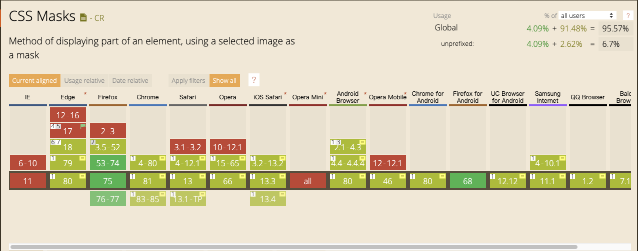The image size is (638, 251).
Task: Click the red usage help question mark
Action: pyautogui.click(x=627, y=16)
